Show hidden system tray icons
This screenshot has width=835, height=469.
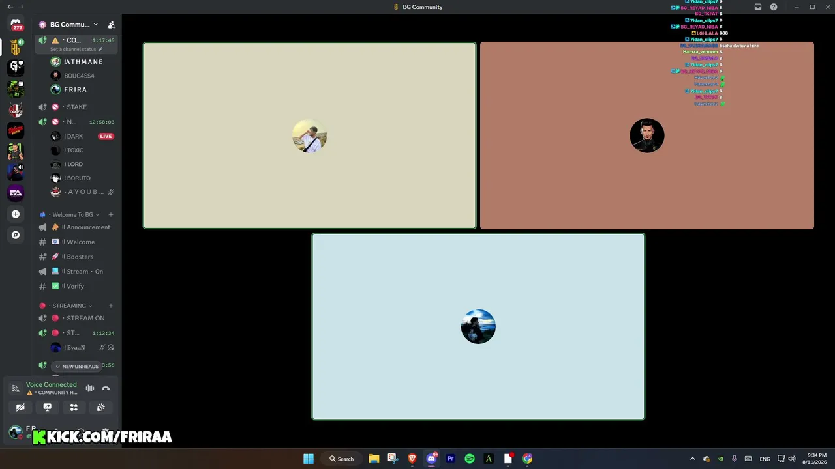(x=693, y=459)
